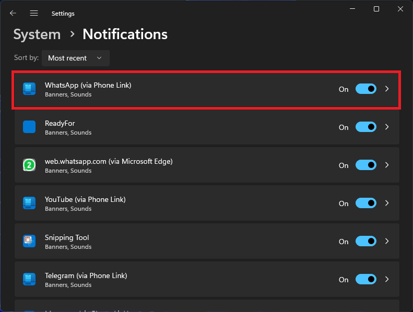This screenshot has height=312, width=413.
Task: Click the Snipping Tool app icon
Action: tap(29, 241)
